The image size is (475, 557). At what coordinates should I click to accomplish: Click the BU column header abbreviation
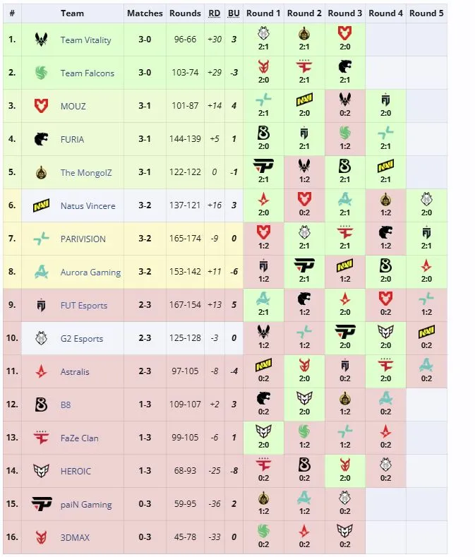tap(234, 13)
